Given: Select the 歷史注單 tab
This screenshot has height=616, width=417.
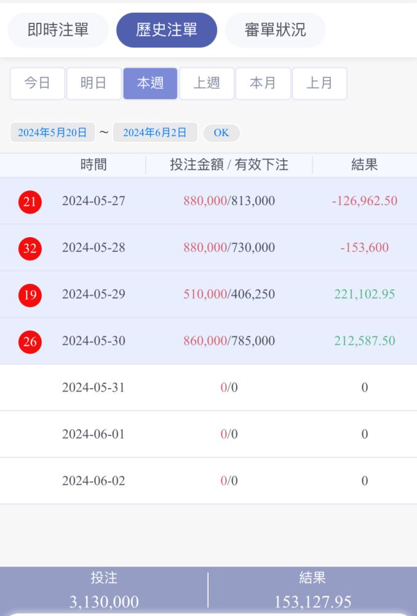Looking at the screenshot, I should point(167,30).
